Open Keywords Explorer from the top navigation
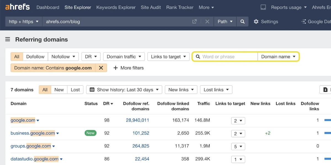 click(x=116, y=7)
